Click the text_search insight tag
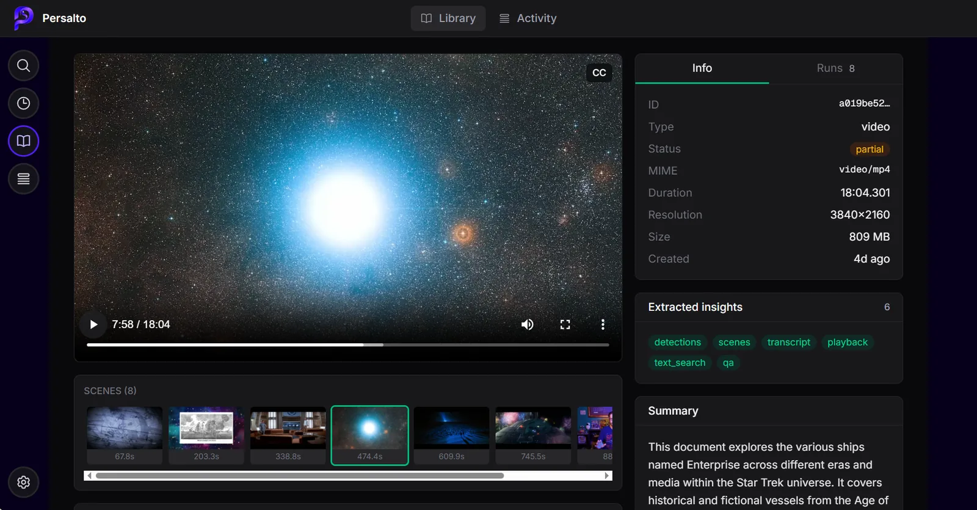 tap(680, 363)
